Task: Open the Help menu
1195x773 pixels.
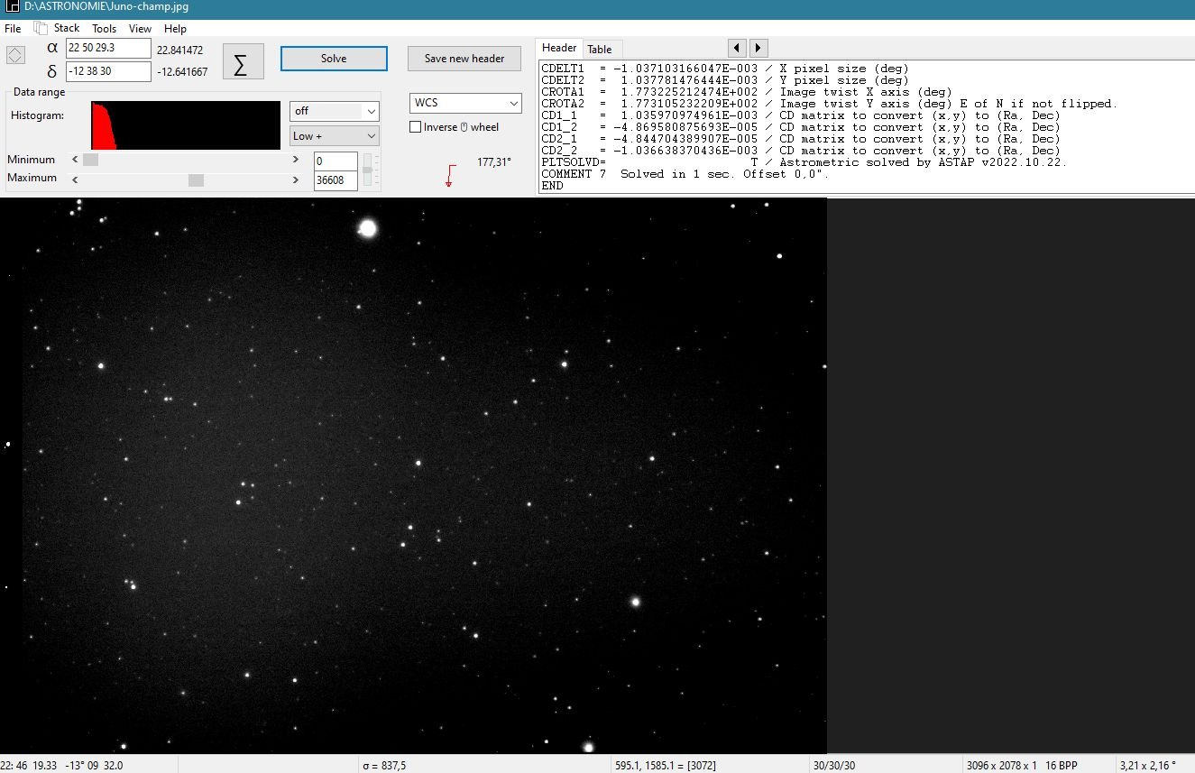Action: pyautogui.click(x=175, y=29)
